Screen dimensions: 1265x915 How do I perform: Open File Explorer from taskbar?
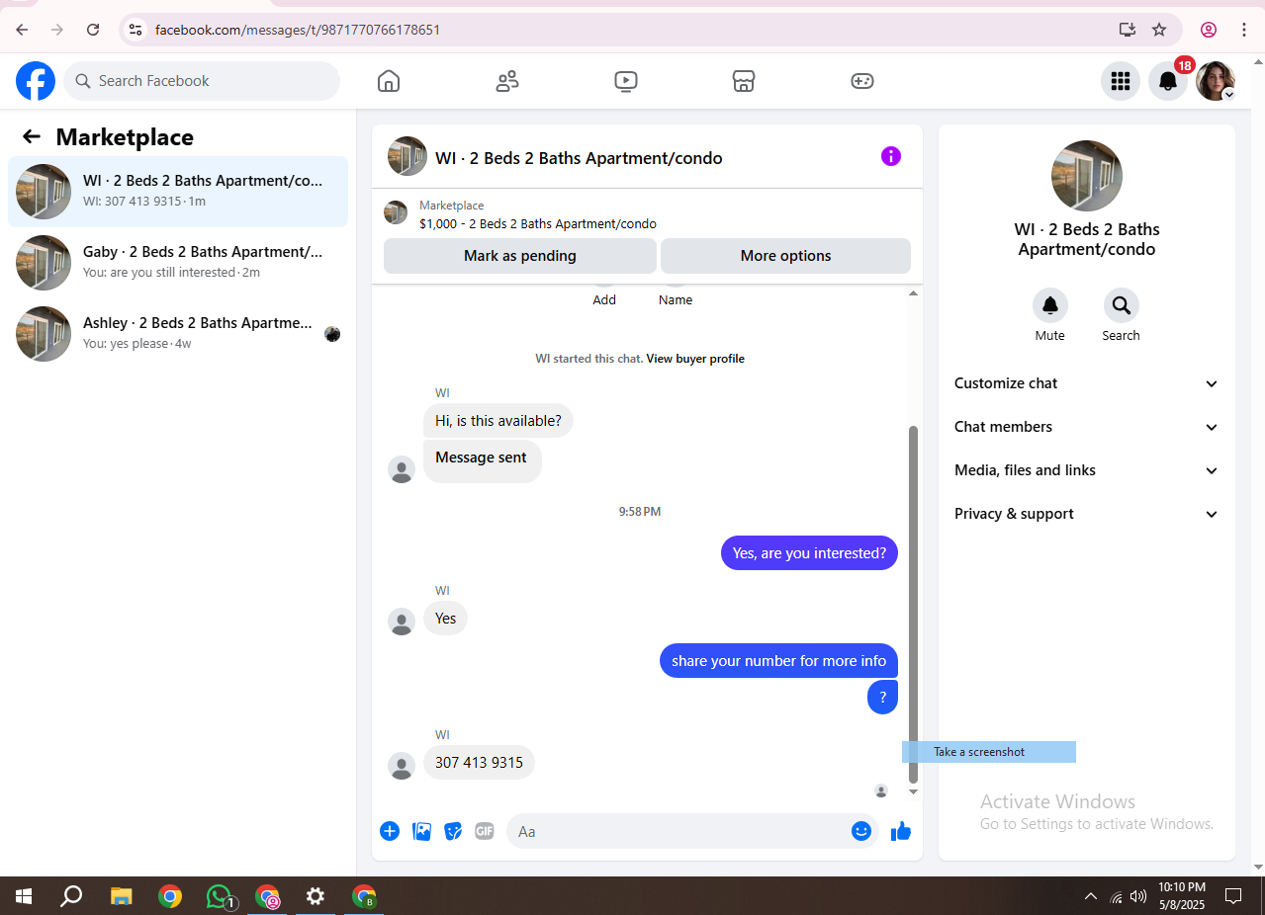(x=121, y=896)
